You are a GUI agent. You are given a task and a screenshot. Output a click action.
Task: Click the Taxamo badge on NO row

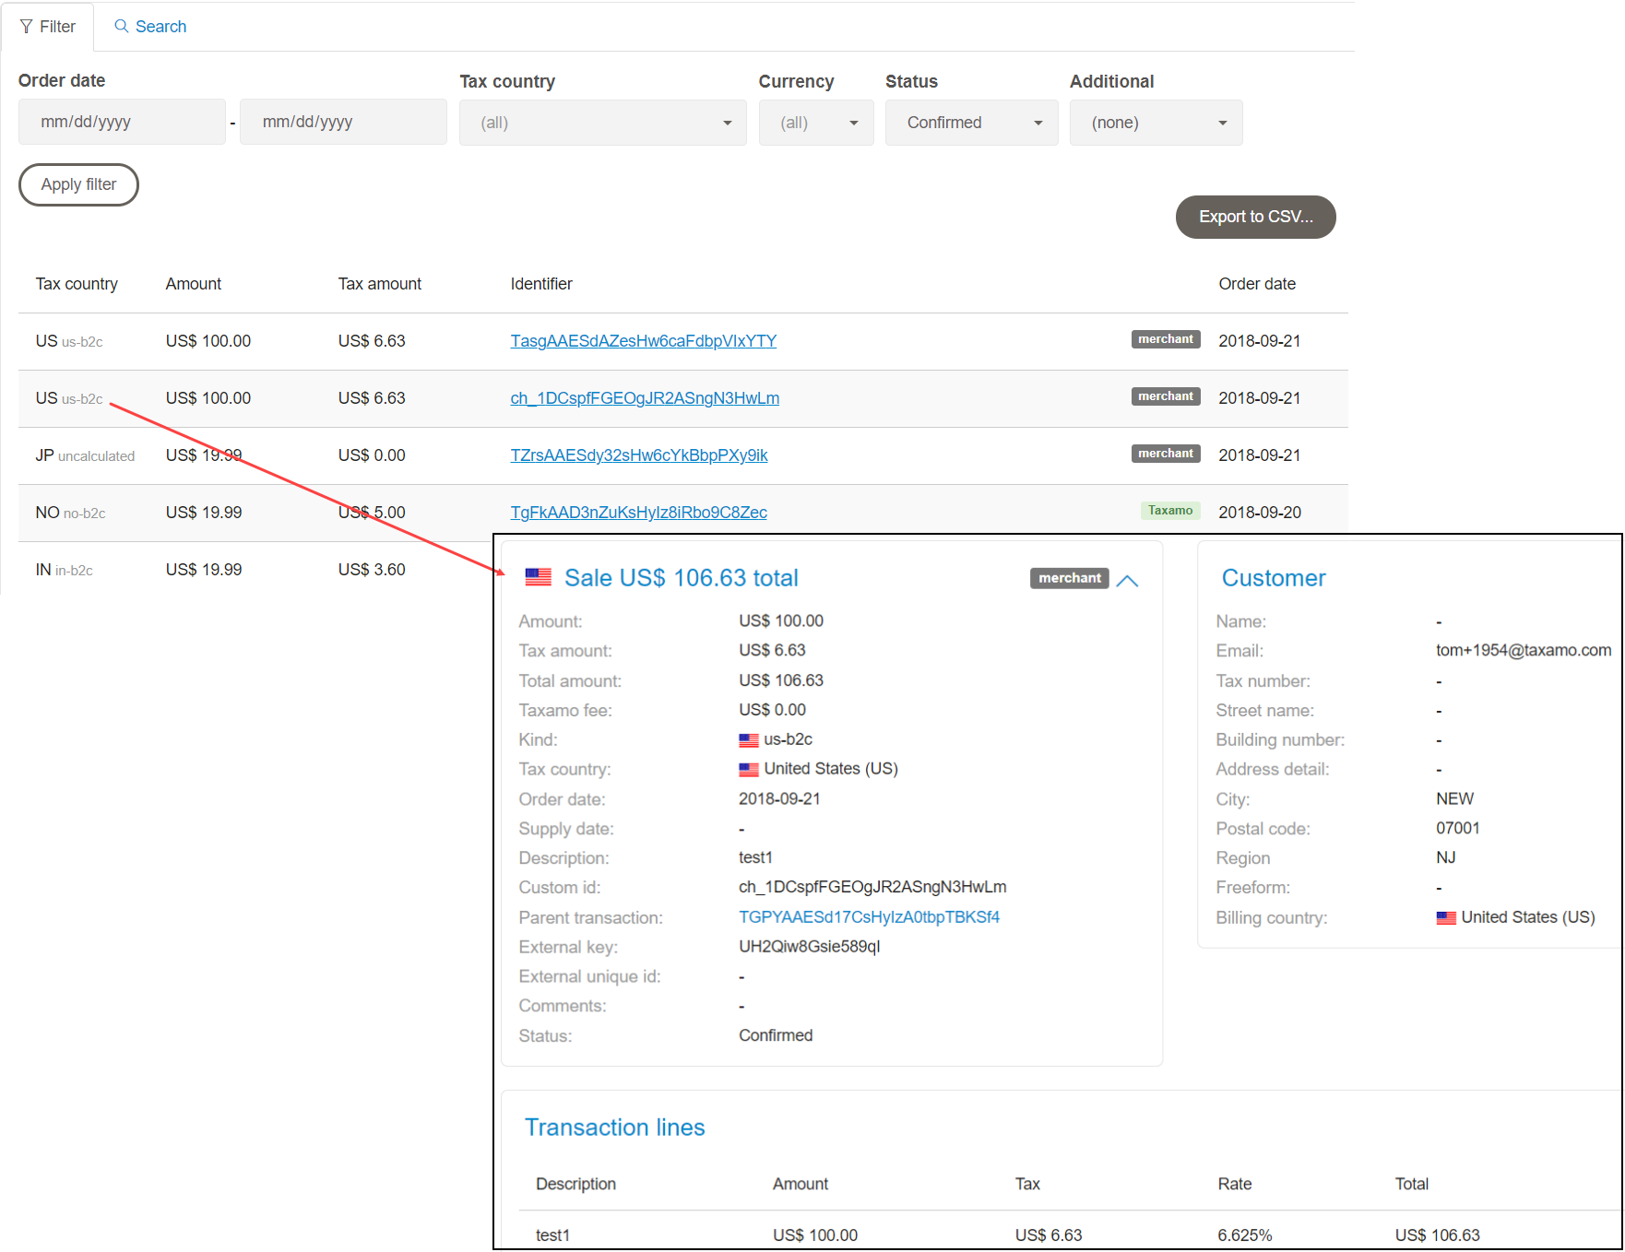(1170, 511)
